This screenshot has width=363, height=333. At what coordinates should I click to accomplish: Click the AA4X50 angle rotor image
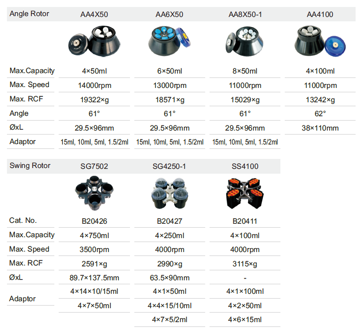94,41
